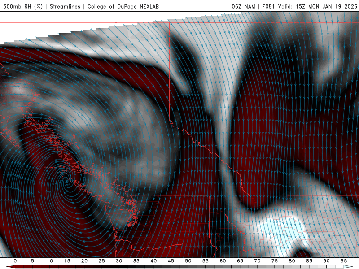Click the "15" color scale label
This screenshot has width=359, height=269.
coord(67,261)
